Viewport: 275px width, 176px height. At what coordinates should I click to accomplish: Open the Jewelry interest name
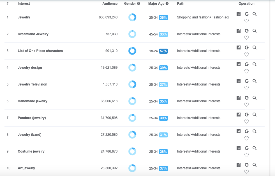tap(24, 17)
